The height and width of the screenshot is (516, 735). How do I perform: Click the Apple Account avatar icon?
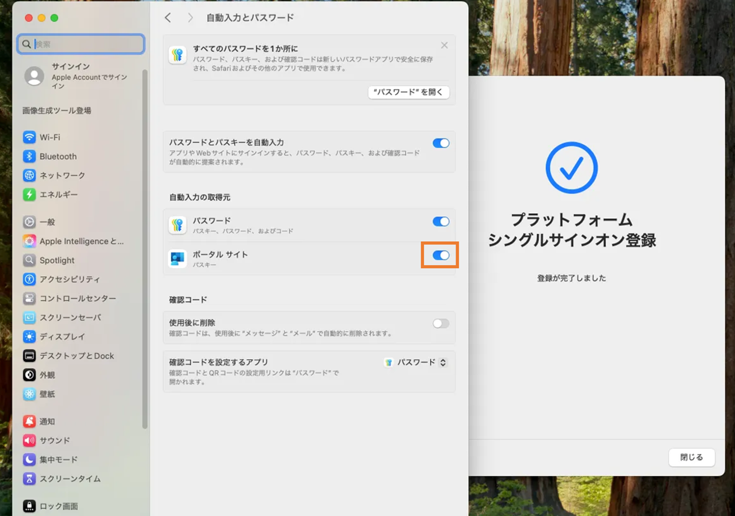pyautogui.click(x=34, y=76)
